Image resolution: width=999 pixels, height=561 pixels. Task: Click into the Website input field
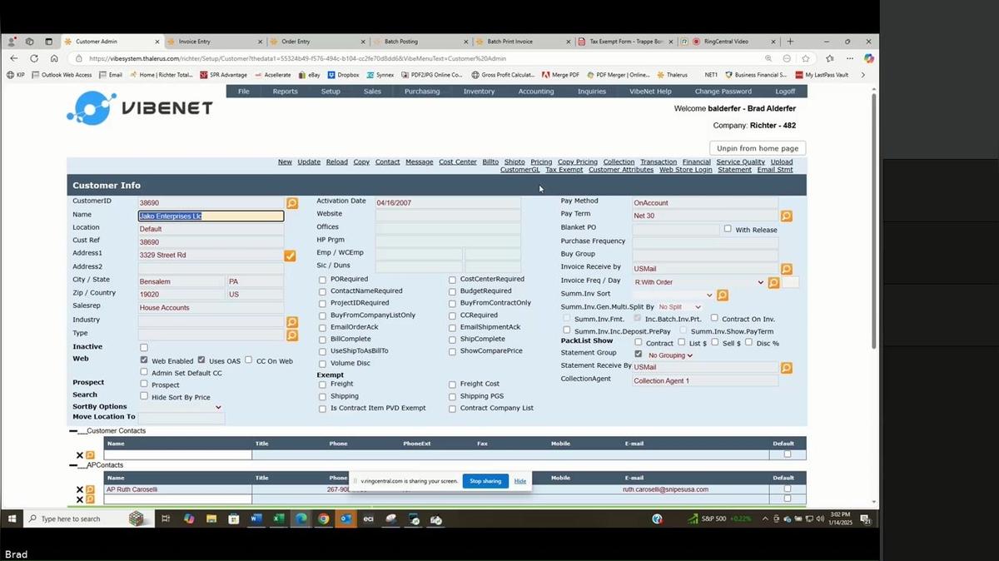coord(447,216)
